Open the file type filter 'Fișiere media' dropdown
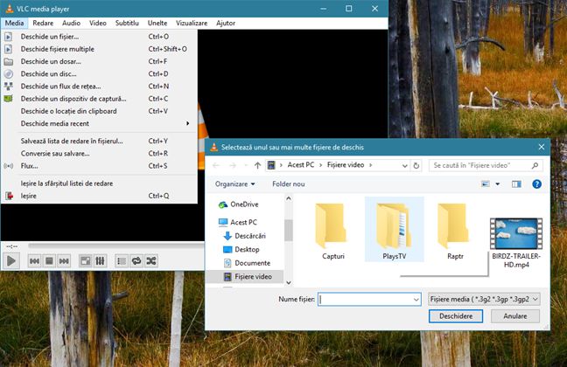 point(484,299)
